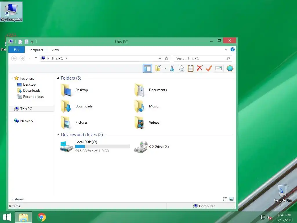The height and width of the screenshot is (223, 297).
Task: Click the title bar system menu icon
Action: point(11,42)
